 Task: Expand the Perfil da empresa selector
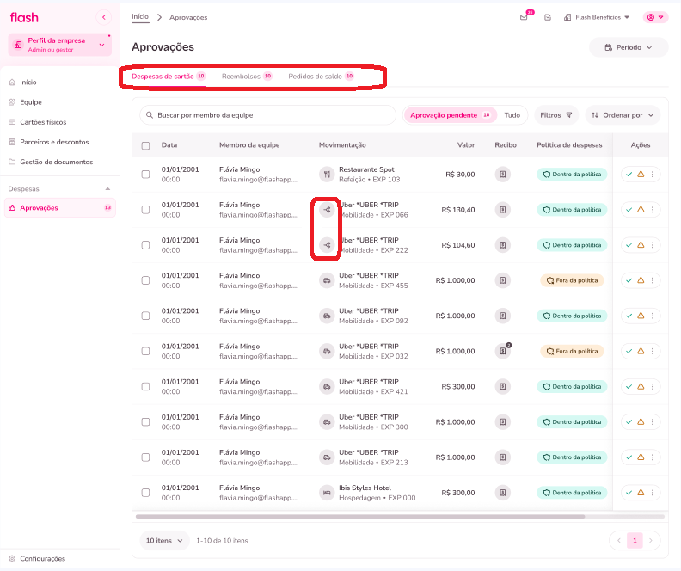pos(60,45)
